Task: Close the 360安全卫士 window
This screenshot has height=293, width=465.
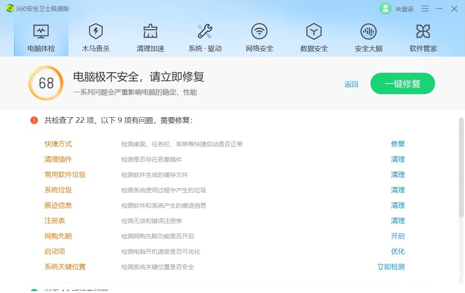Action: tap(454, 8)
